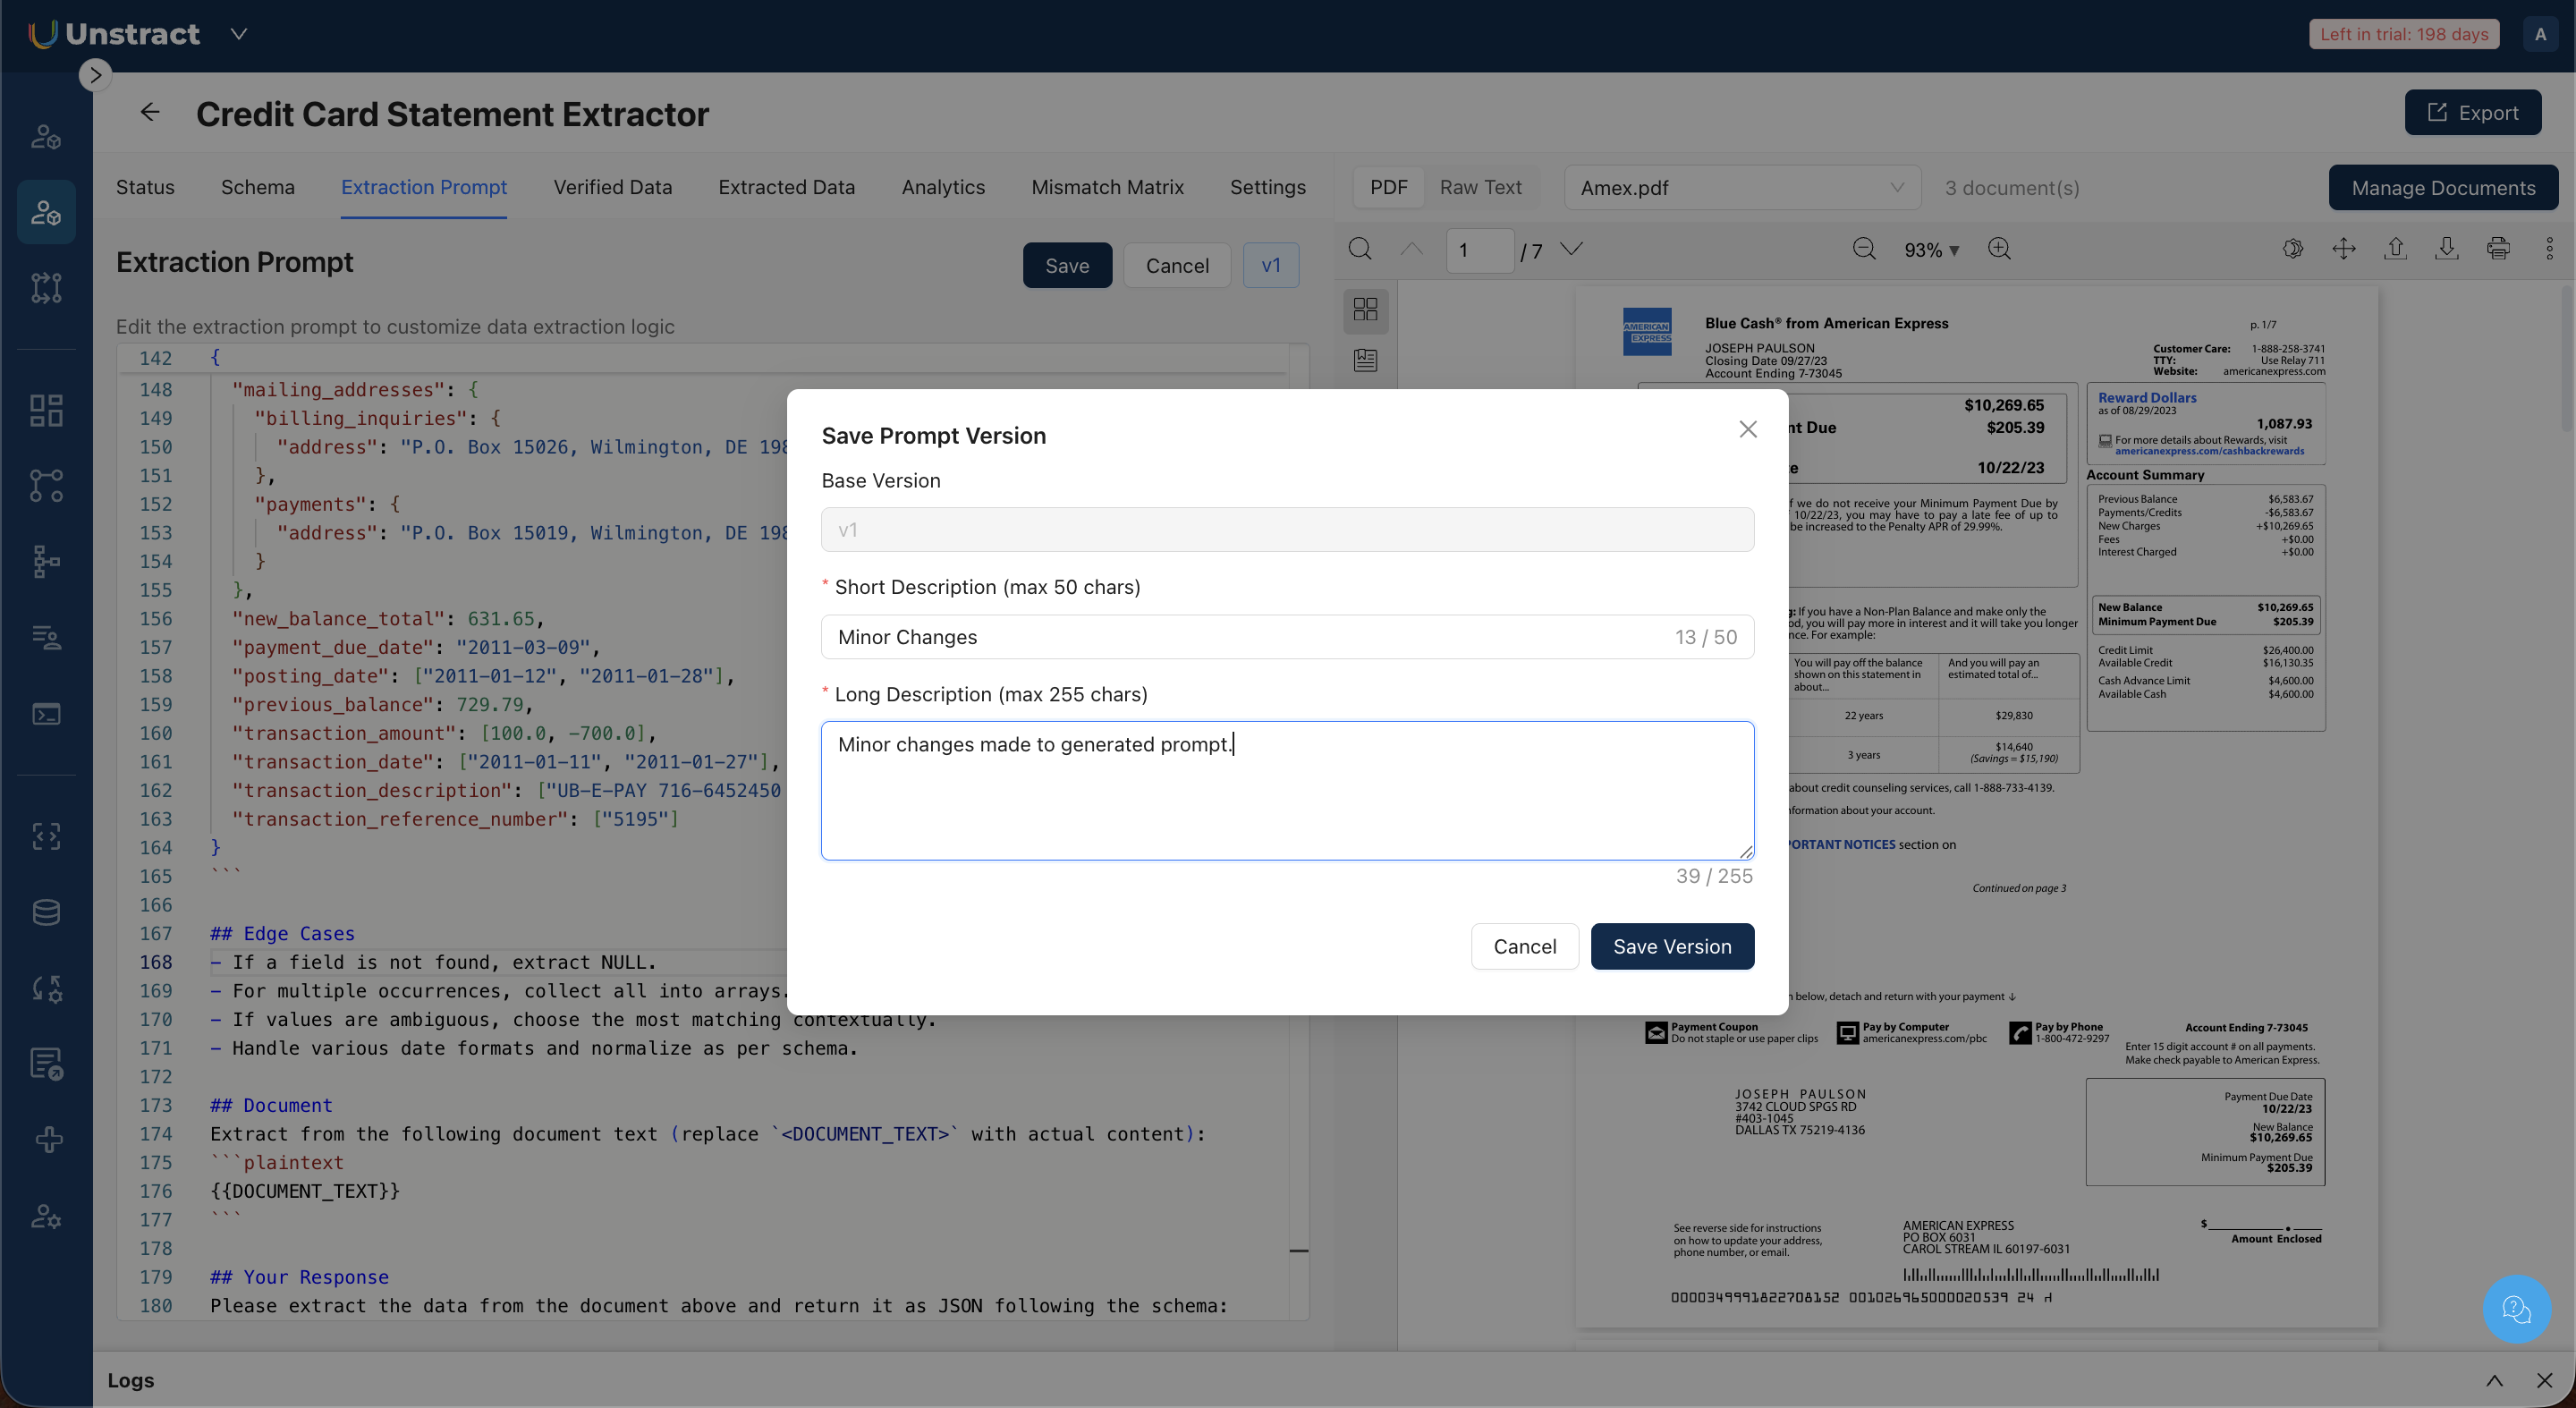The image size is (2576, 1408).
Task: Click the PDF zoom in magnifier icon
Action: click(x=1999, y=249)
